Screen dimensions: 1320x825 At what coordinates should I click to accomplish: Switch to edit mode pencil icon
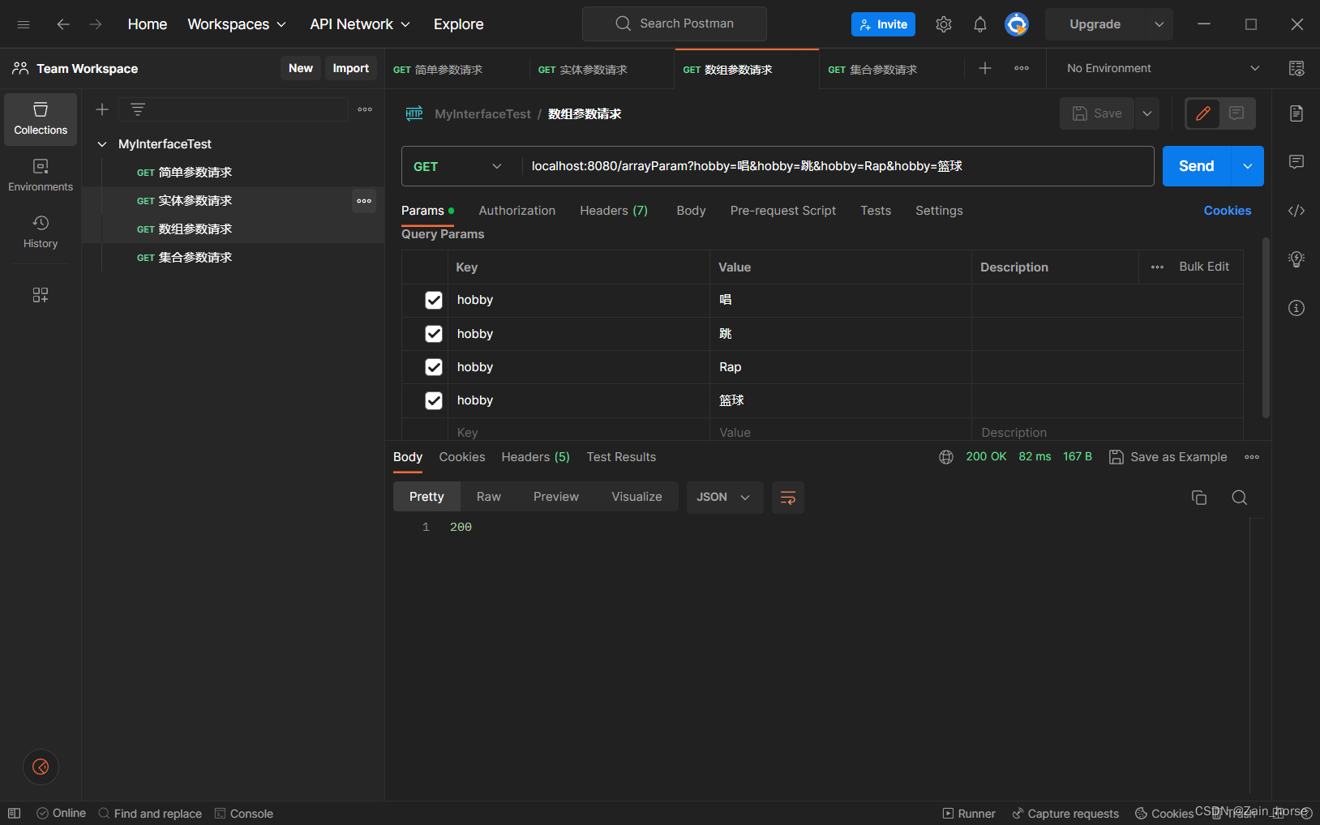(1203, 113)
